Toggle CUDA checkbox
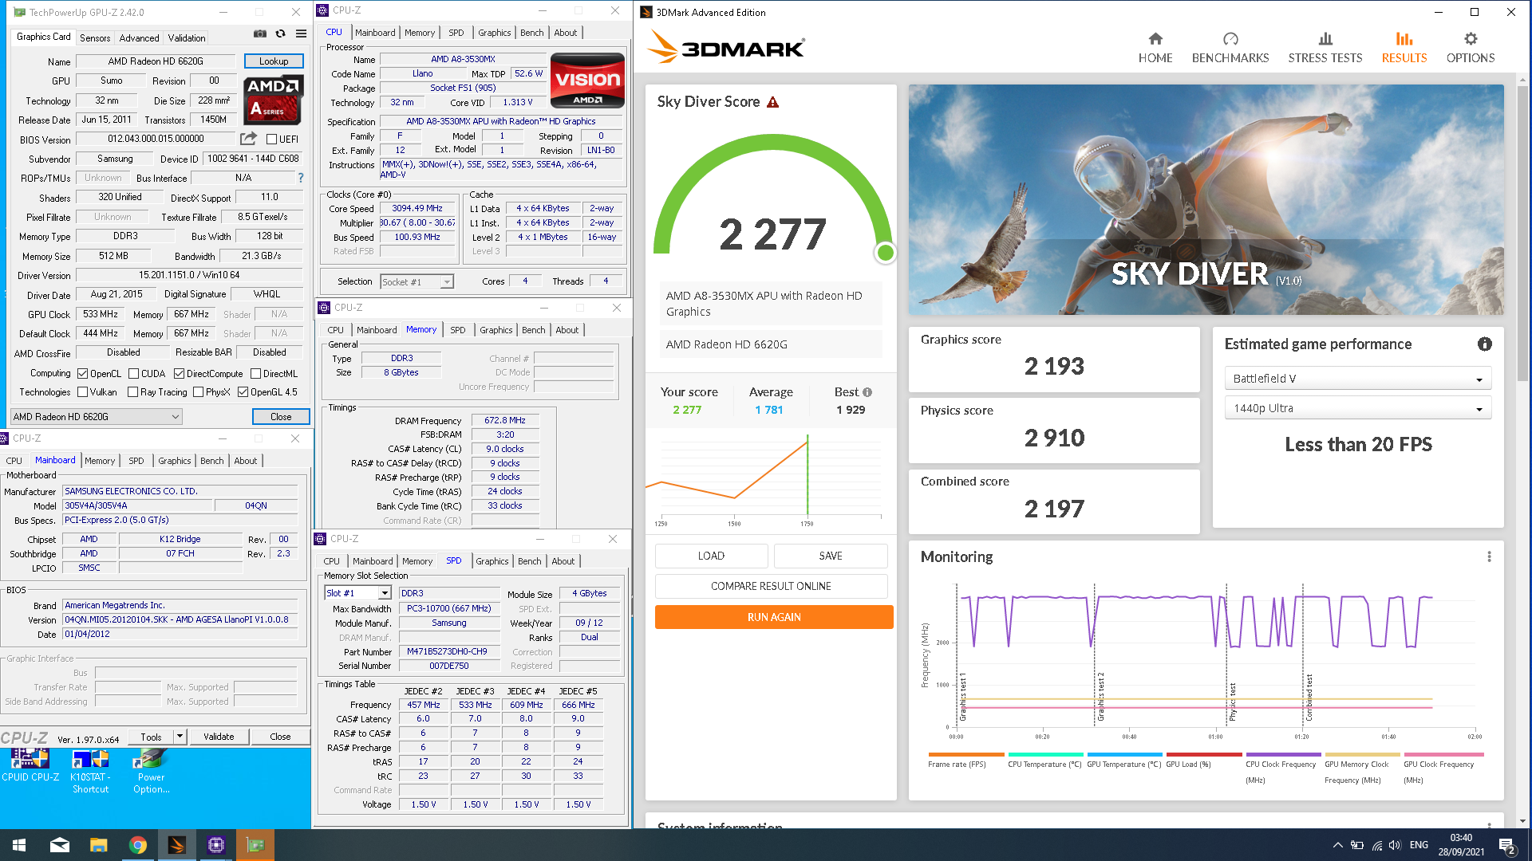Screen dimensions: 1532x861 (133, 373)
